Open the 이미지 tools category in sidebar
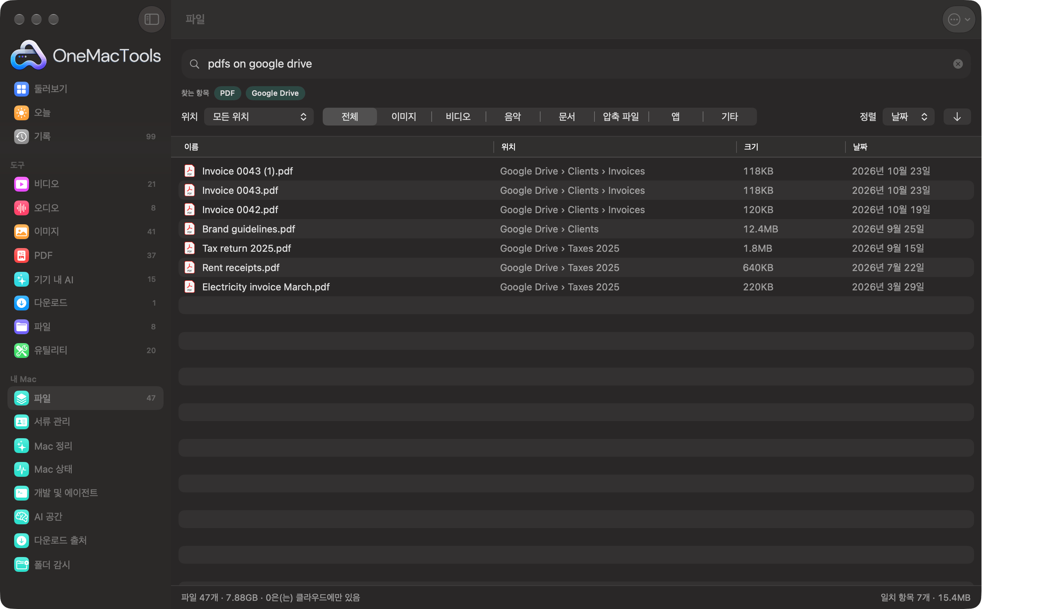Image resolution: width=1041 pixels, height=609 pixels. pos(86,231)
